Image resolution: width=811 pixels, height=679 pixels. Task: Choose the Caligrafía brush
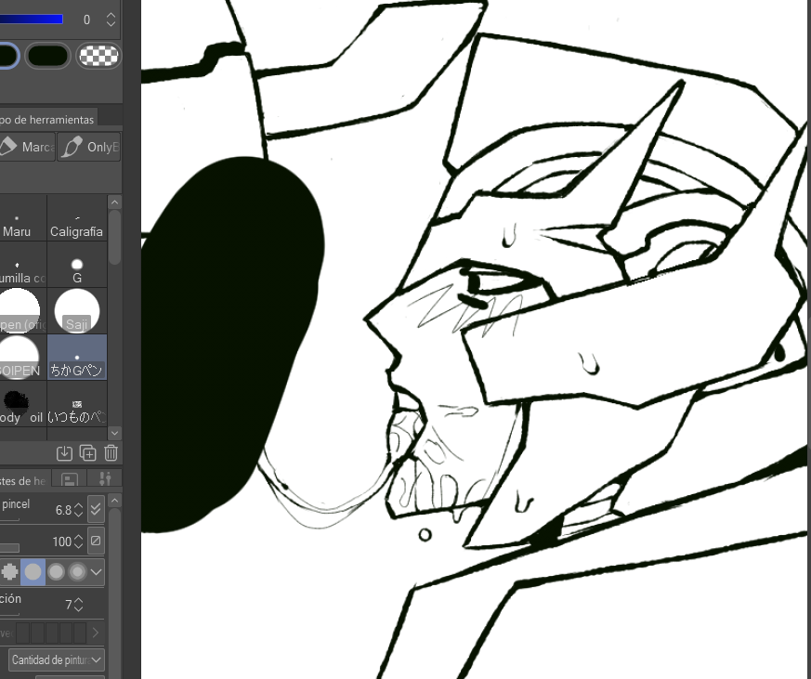point(76,218)
